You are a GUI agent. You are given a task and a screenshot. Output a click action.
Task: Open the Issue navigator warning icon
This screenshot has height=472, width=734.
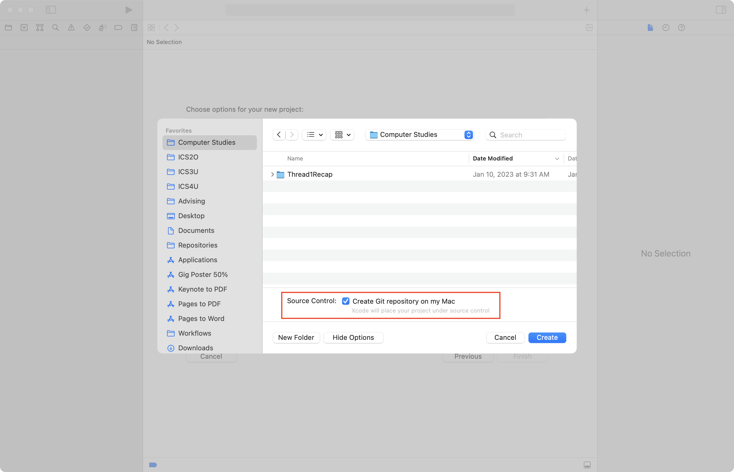pyautogui.click(x=71, y=28)
